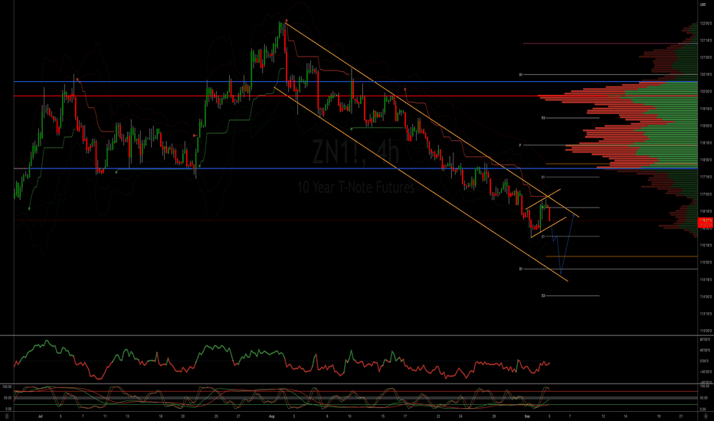Click the pivot label 'S3'

coord(543,295)
